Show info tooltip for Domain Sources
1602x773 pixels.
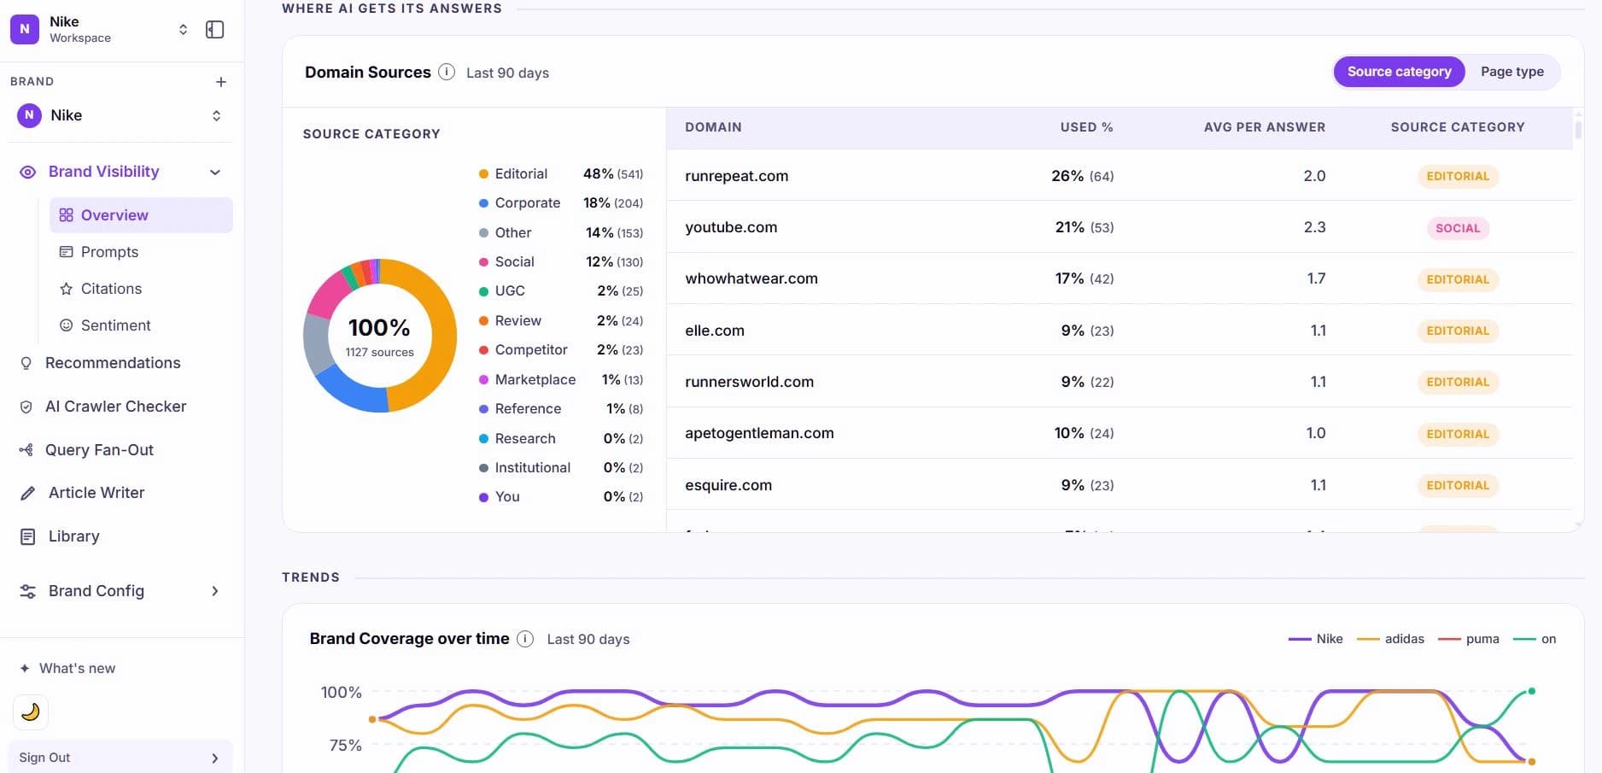pyautogui.click(x=447, y=72)
